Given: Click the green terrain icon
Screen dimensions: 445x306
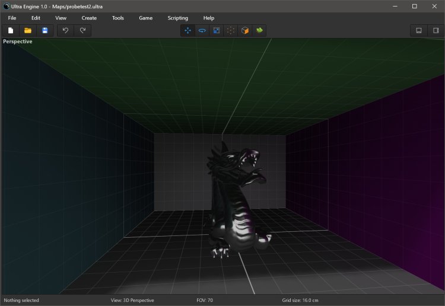Looking at the screenshot, I should point(259,30).
